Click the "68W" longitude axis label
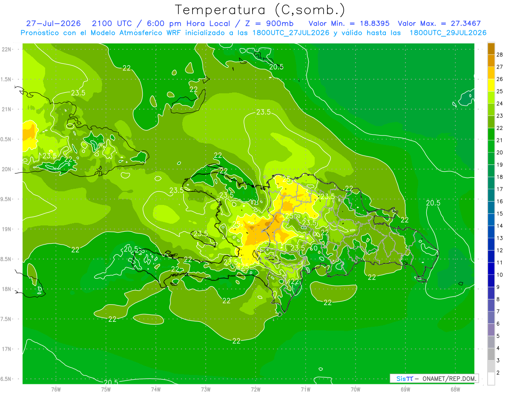The width and height of the screenshot is (511, 395). pos(455,389)
